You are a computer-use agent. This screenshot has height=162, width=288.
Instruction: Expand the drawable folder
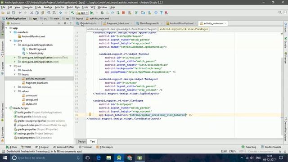pos(15,70)
